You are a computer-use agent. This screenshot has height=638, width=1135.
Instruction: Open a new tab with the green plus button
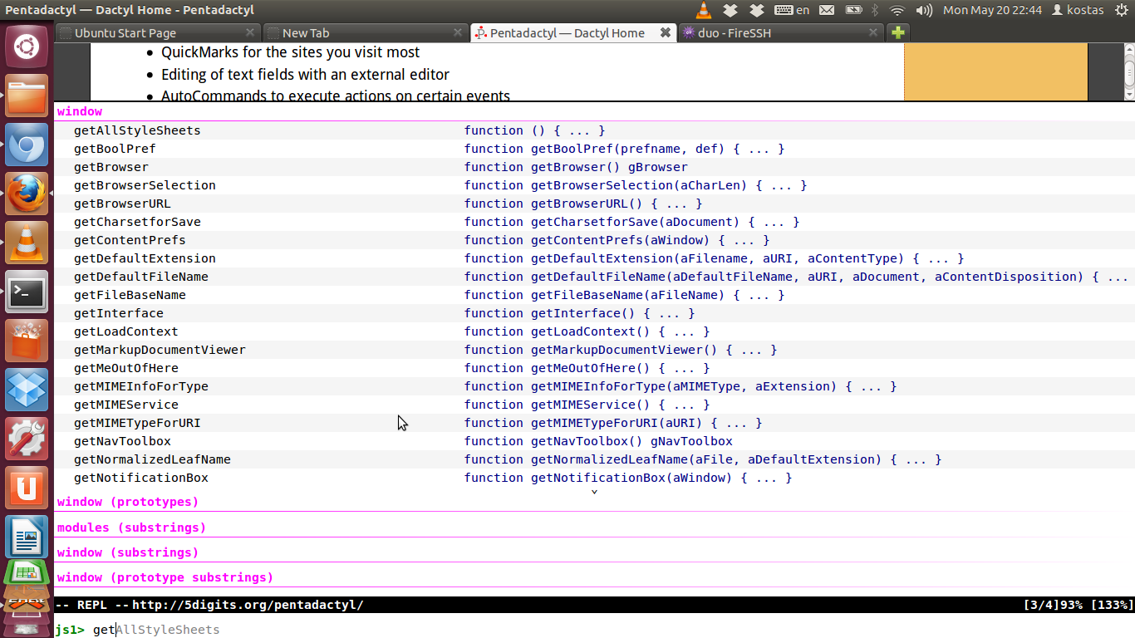pos(897,32)
